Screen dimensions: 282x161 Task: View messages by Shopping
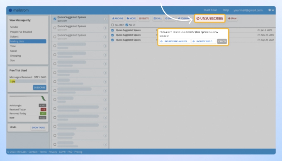[x=15, y=55]
